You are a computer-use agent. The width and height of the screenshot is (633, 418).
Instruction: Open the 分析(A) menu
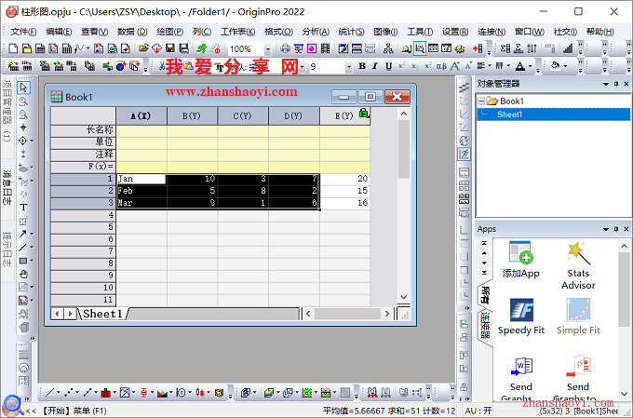[x=316, y=32]
